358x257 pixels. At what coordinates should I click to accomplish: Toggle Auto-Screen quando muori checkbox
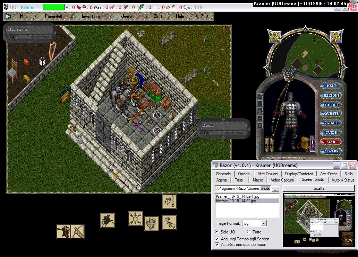tap(217, 244)
